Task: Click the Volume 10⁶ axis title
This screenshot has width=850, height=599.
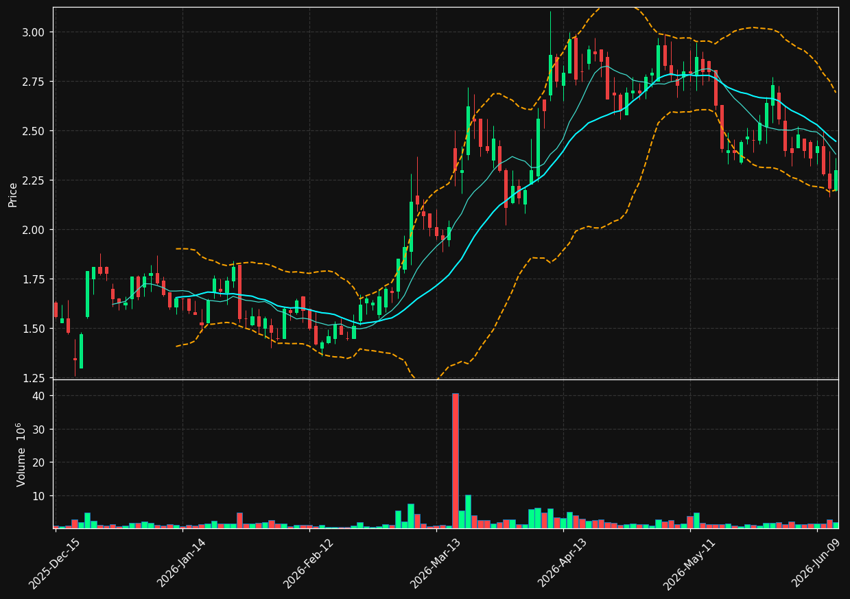Action: [20, 454]
